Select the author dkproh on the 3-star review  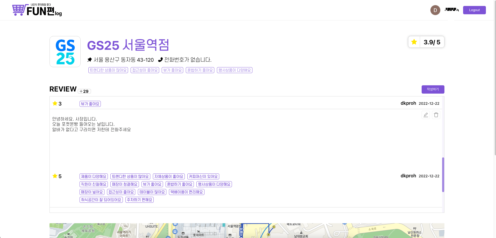[408, 103]
